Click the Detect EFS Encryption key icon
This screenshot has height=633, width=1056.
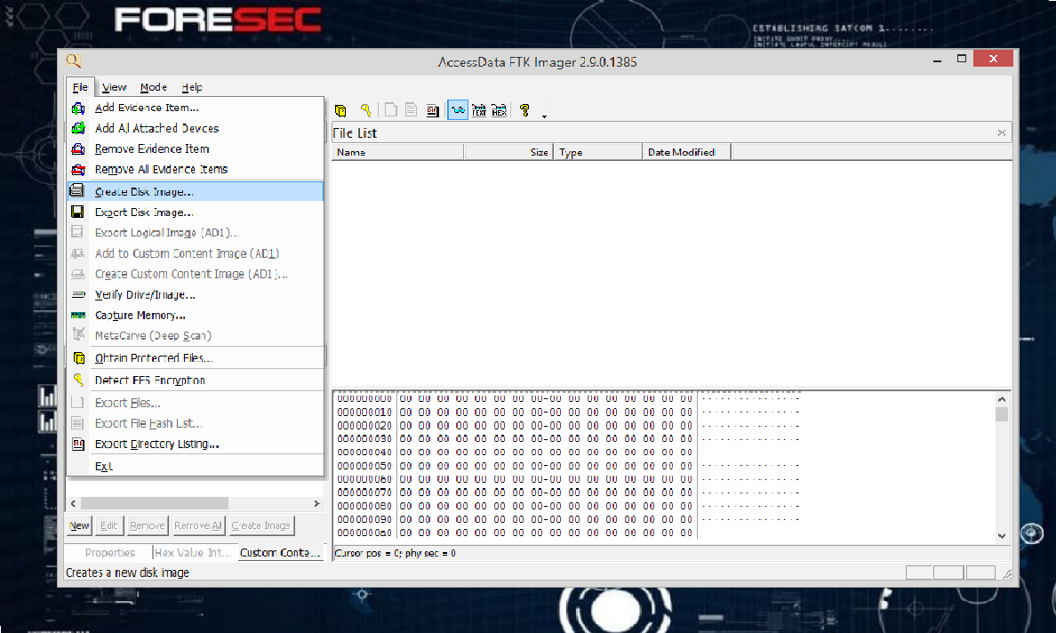[x=365, y=109]
